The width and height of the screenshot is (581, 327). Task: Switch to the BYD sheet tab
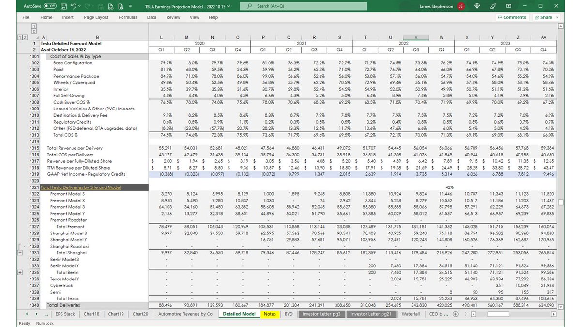tap(289, 314)
